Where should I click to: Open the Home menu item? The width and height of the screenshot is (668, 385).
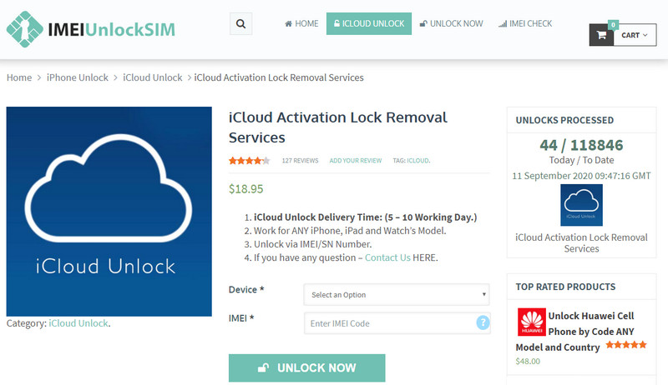pos(301,24)
